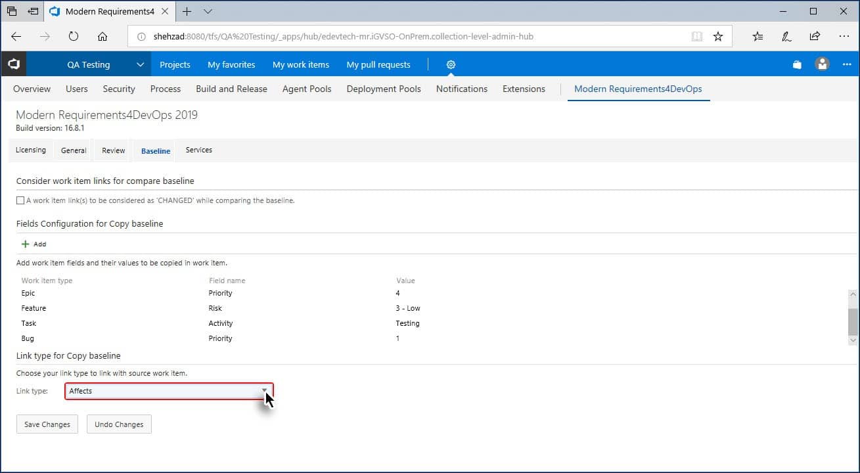Open the Agent Pools tab

click(x=307, y=89)
